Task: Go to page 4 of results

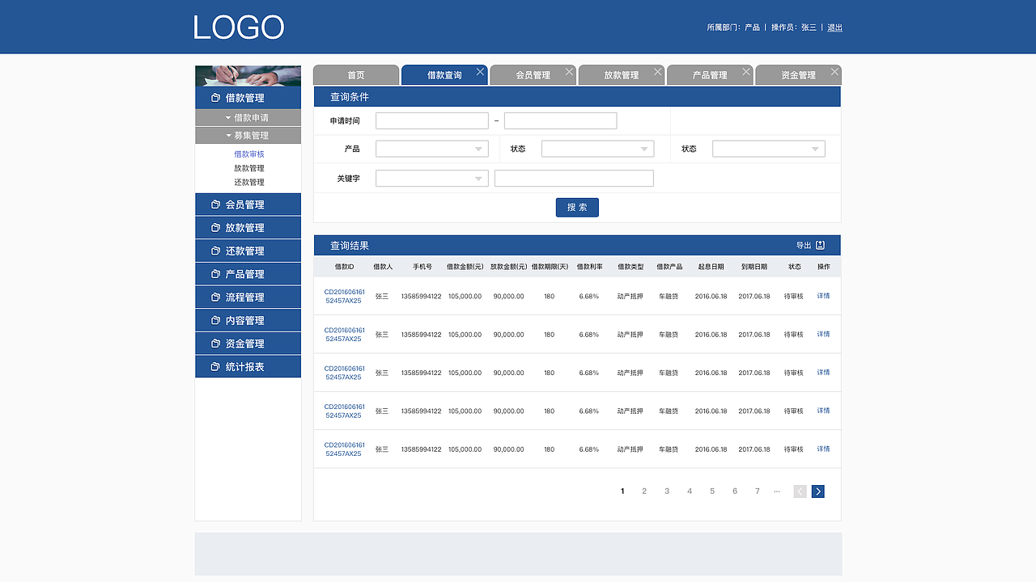Action: click(x=690, y=491)
